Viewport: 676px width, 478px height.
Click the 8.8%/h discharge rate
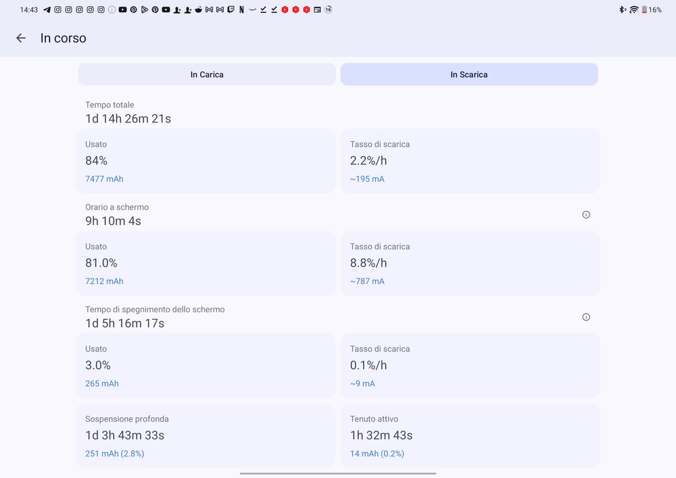click(x=368, y=262)
